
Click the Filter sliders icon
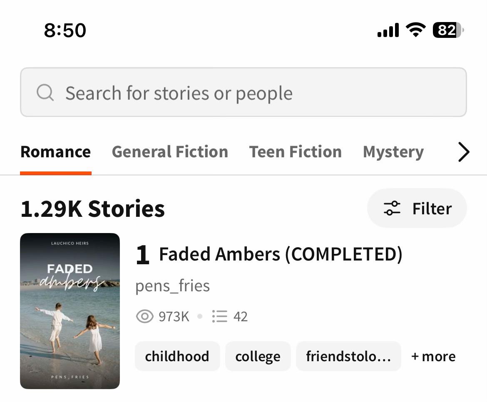coord(392,208)
